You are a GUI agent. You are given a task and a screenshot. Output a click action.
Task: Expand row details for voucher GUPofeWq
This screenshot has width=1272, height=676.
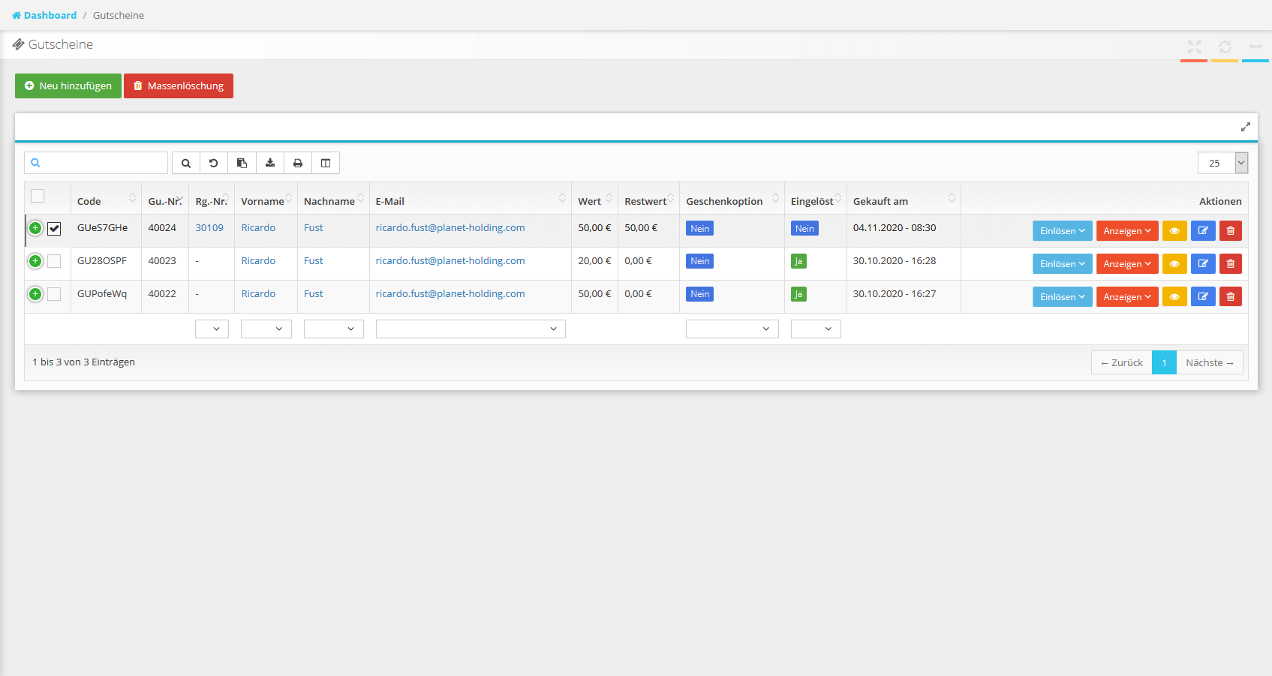(35, 294)
